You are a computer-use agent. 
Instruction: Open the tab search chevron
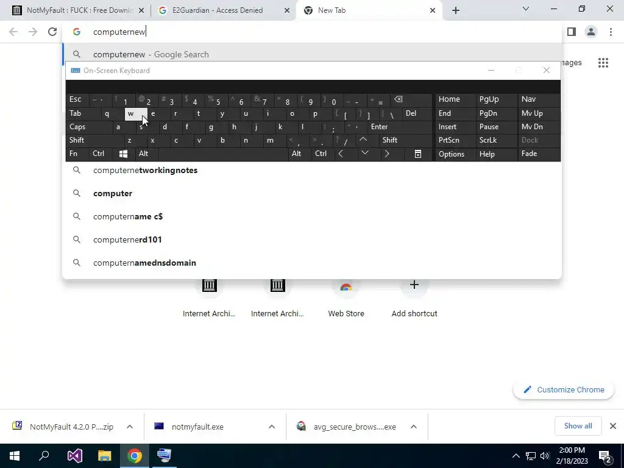pos(526,9)
